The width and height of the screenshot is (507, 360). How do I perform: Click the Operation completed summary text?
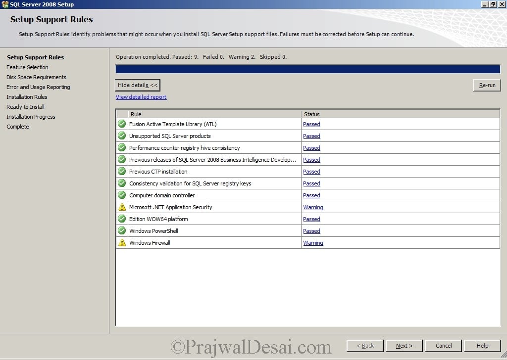tap(201, 57)
